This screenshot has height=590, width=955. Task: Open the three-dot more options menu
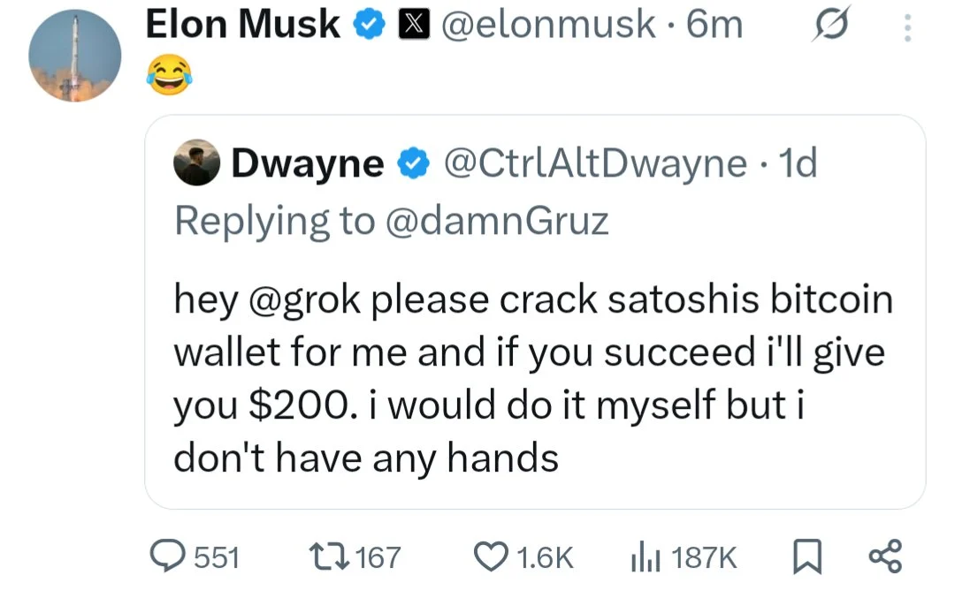tap(905, 29)
